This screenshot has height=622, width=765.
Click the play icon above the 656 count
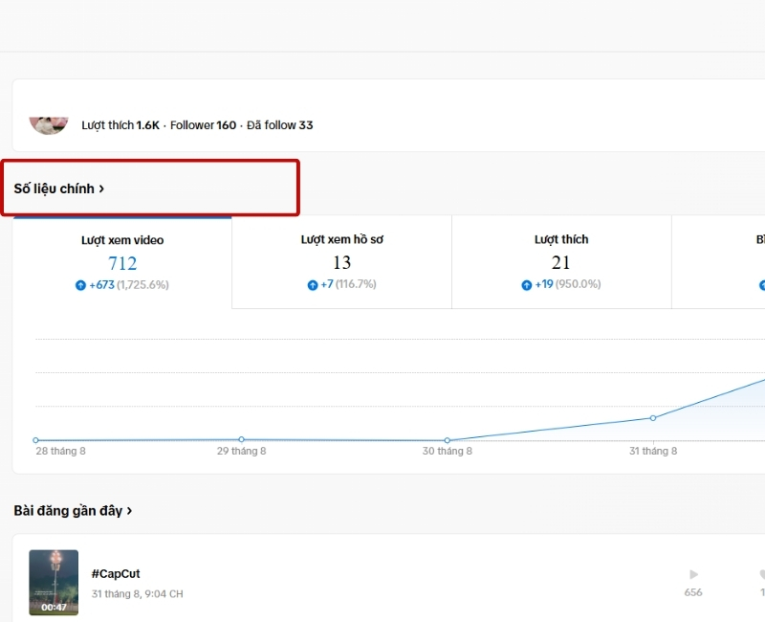tap(693, 574)
